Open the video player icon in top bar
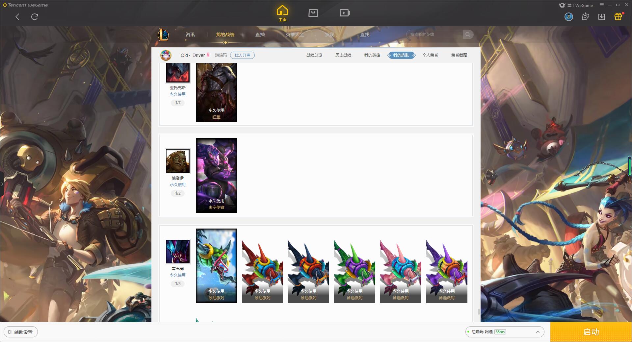The height and width of the screenshot is (342, 632). tap(345, 13)
